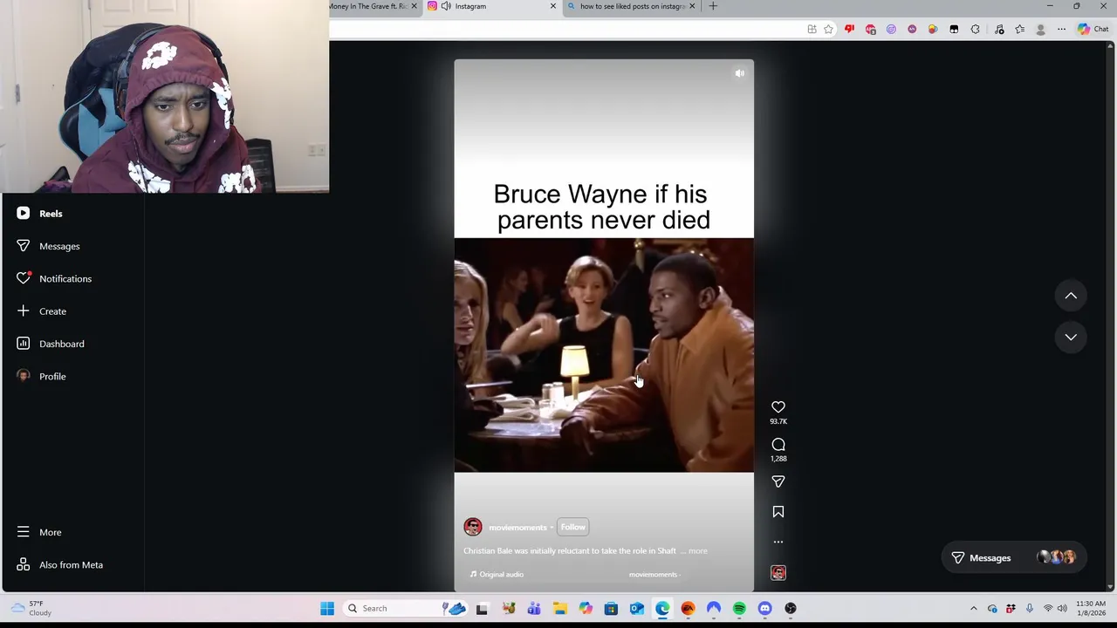Follow the moviemoments account
This screenshot has height=628, width=1117.
coord(573,527)
